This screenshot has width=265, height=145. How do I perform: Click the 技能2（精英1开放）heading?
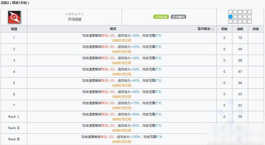(15, 3)
